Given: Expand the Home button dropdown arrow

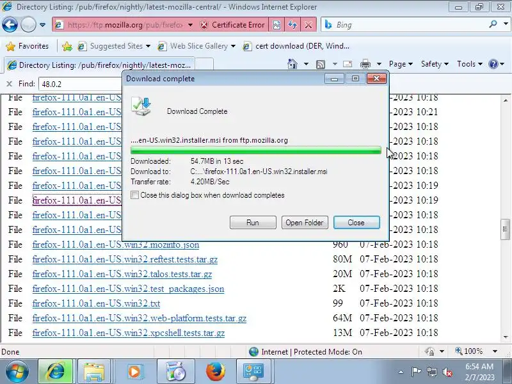Looking at the screenshot, I should 306,64.
